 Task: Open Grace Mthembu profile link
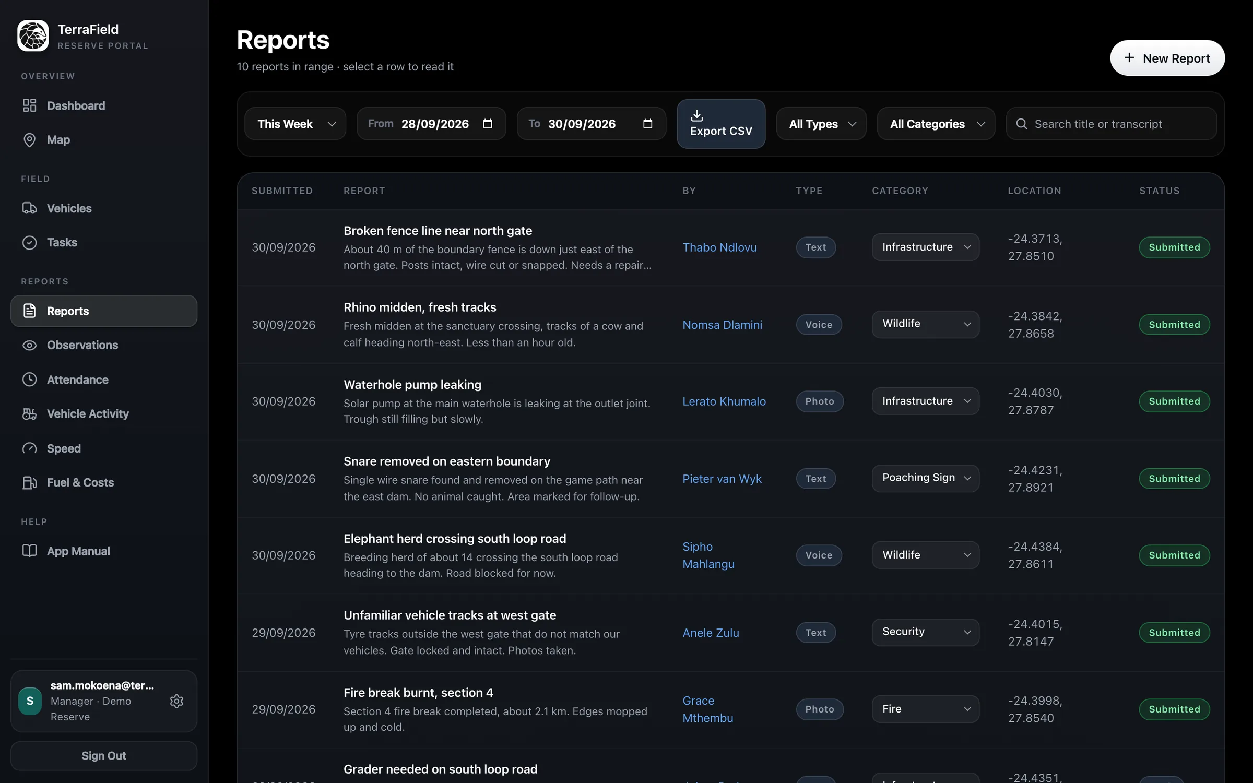(x=707, y=709)
